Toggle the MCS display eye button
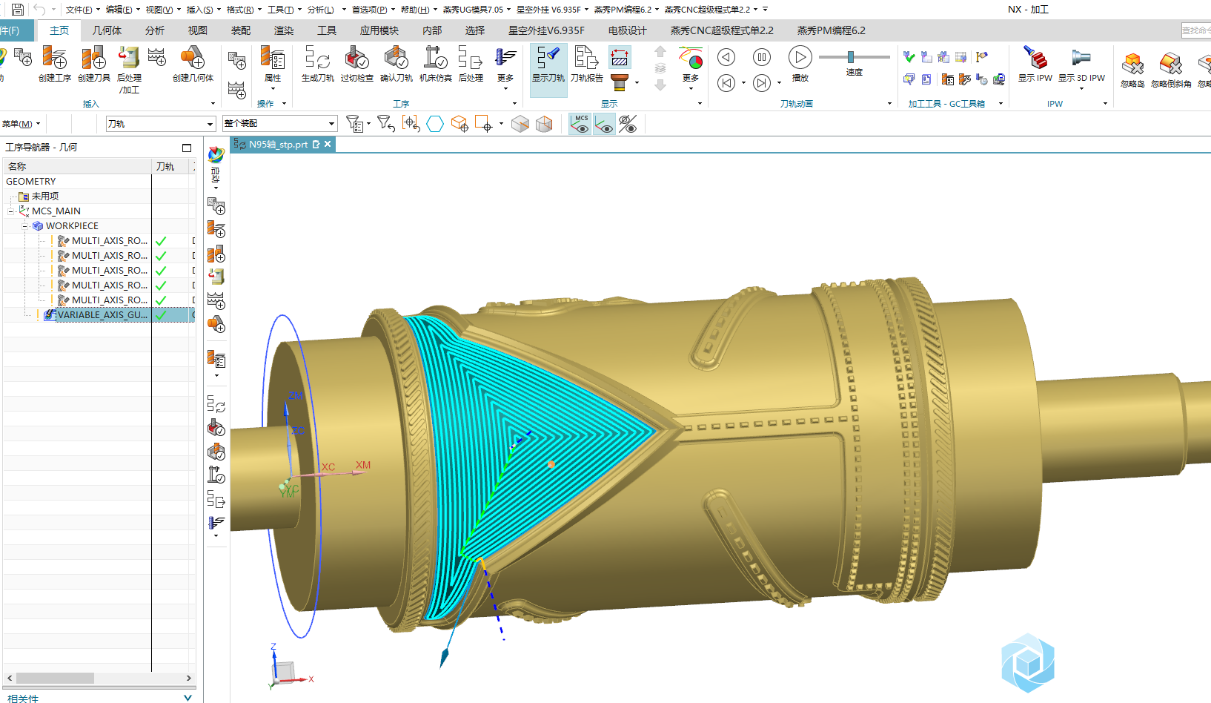 click(x=580, y=124)
